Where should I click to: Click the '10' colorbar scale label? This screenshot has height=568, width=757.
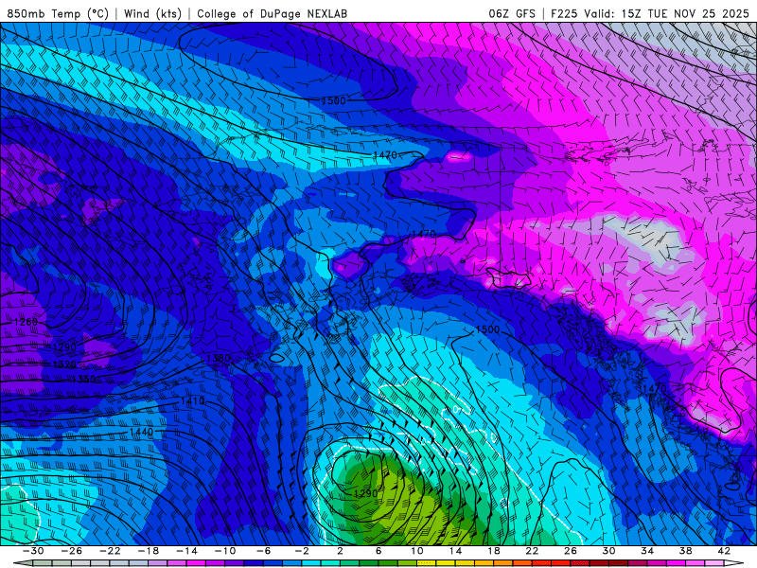[417, 551]
